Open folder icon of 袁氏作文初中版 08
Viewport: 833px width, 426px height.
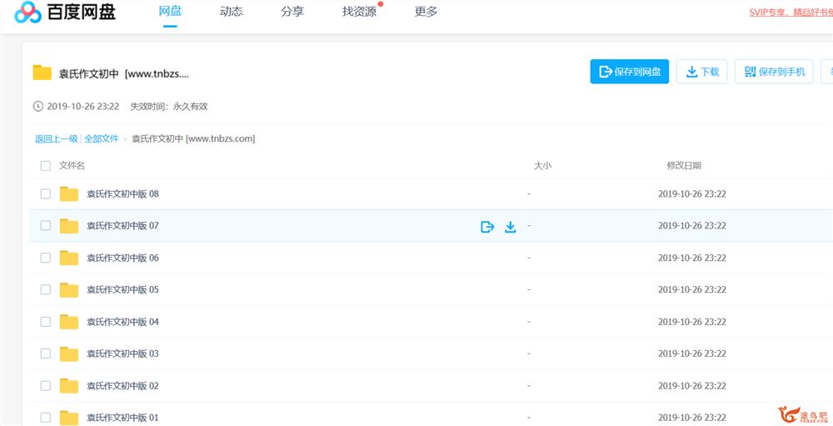click(x=69, y=193)
